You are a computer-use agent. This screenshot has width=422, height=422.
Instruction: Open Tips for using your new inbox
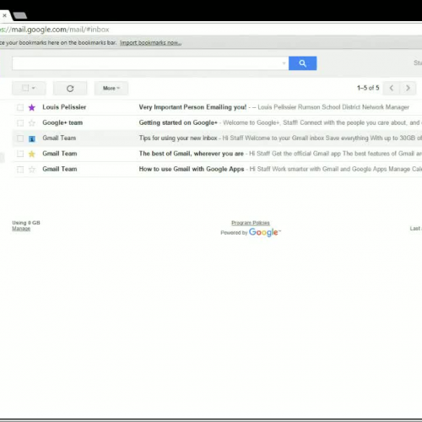pyautogui.click(x=178, y=138)
